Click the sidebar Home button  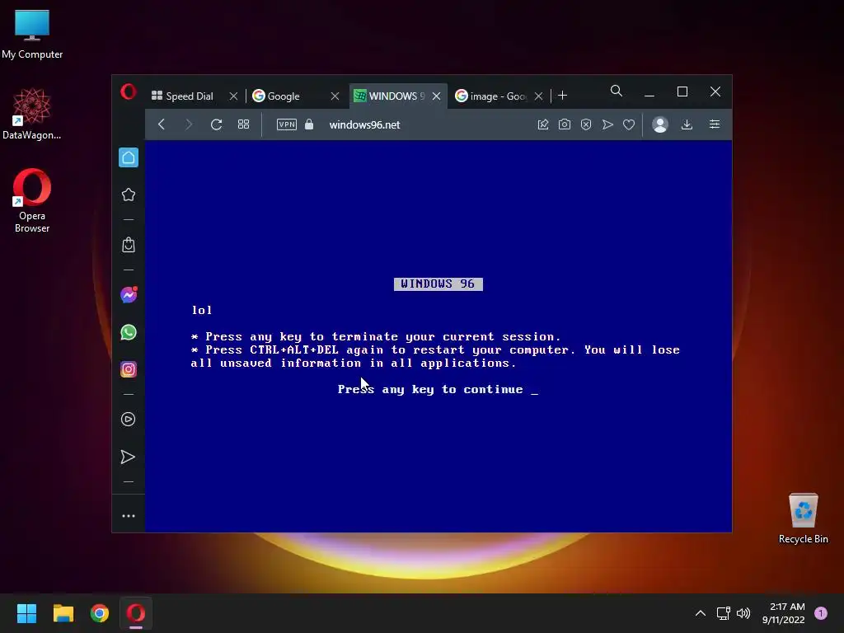129,157
